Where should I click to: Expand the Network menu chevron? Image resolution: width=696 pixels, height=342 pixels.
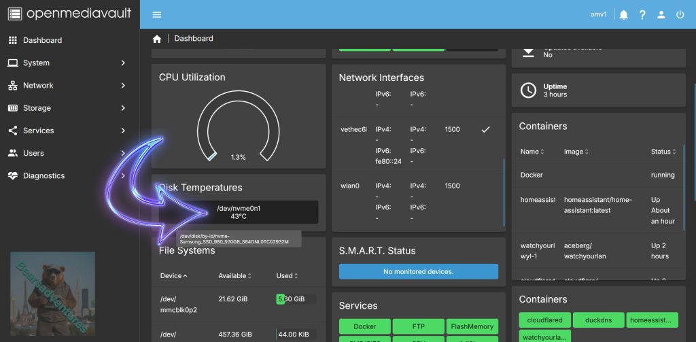pyautogui.click(x=123, y=85)
